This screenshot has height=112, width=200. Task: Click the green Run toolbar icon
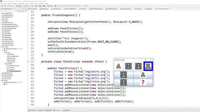[36, 6]
